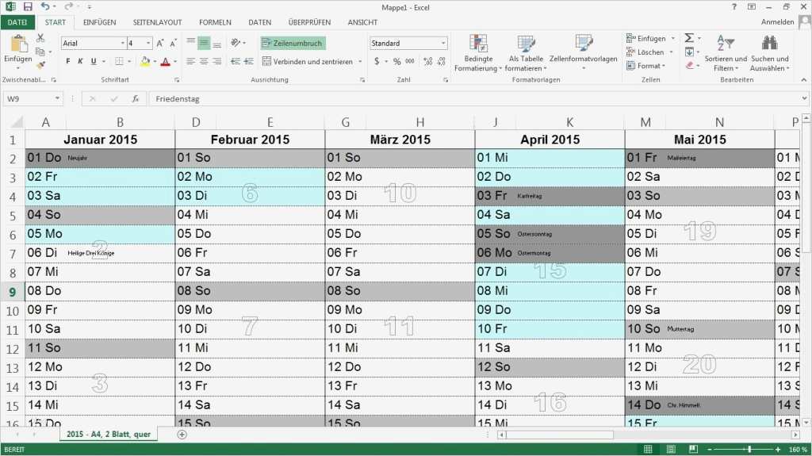Open the Standard number format dropdown
This screenshot has width=812, height=456.
[443, 43]
